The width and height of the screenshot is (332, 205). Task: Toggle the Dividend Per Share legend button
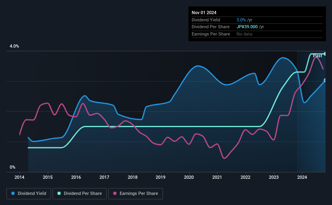pyautogui.click(x=80, y=194)
